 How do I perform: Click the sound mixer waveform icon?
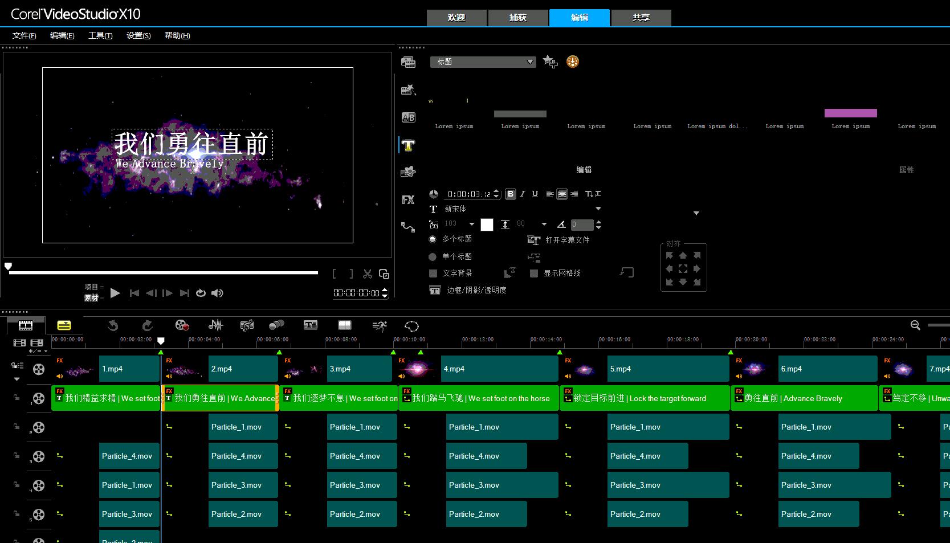(215, 325)
